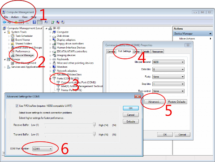This screenshot has height=162, width=215.
Task: Collapse the Ports (COM & LPT) node
Action: (x=51, y=79)
